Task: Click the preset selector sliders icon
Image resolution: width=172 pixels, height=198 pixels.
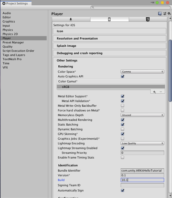Action: click(x=164, y=14)
